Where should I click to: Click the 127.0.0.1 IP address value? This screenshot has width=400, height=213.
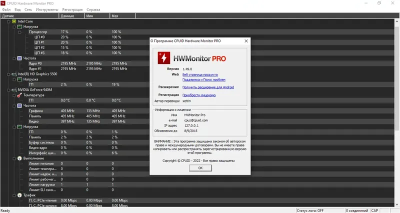[x=191, y=126]
